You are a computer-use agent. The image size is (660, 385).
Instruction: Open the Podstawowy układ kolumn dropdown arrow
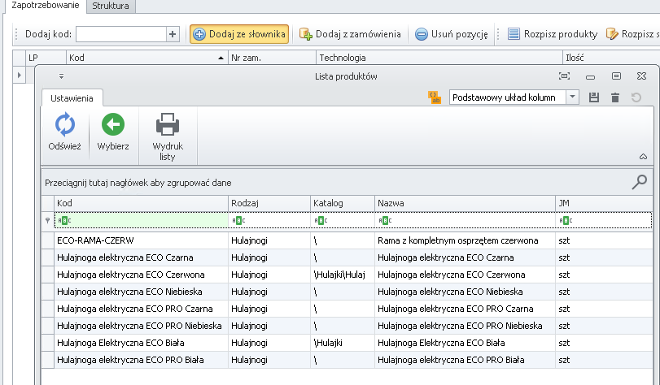(572, 97)
